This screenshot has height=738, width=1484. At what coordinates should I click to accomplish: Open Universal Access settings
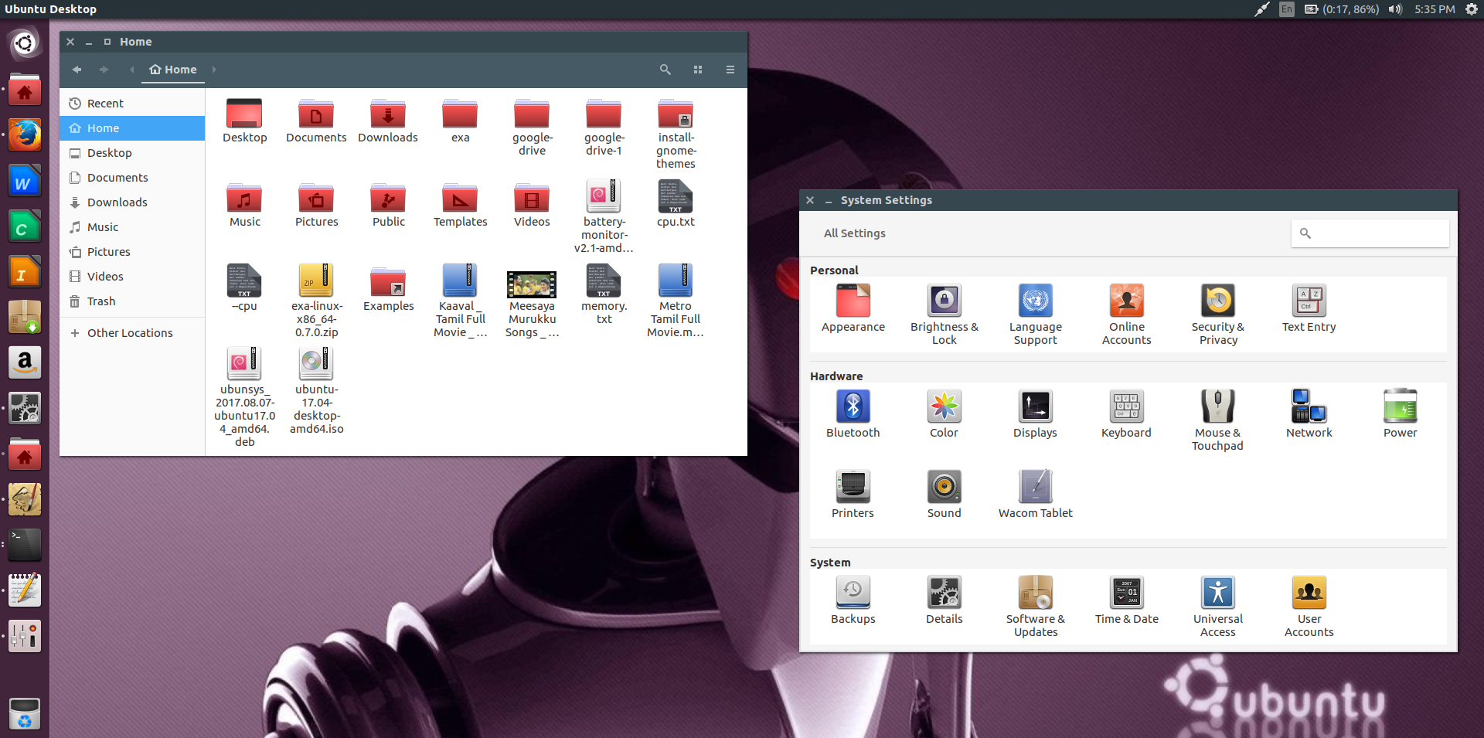point(1217,607)
